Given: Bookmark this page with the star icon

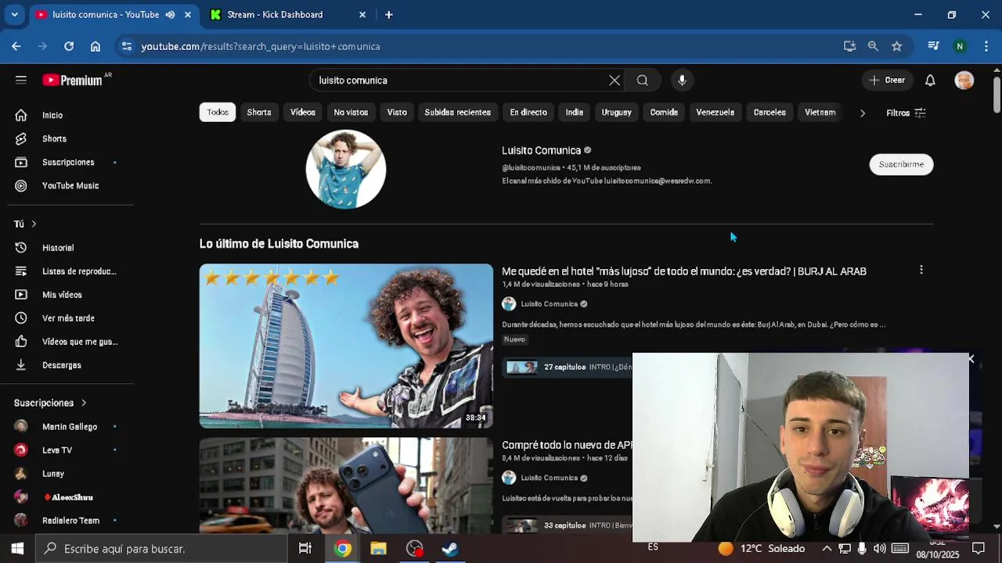Looking at the screenshot, I should (896, 46).
